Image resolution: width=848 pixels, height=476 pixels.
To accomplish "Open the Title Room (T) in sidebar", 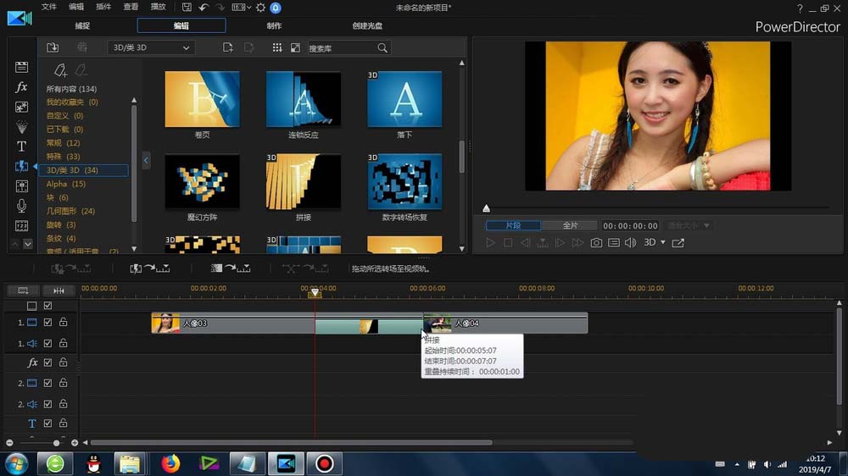I will 22,147.
